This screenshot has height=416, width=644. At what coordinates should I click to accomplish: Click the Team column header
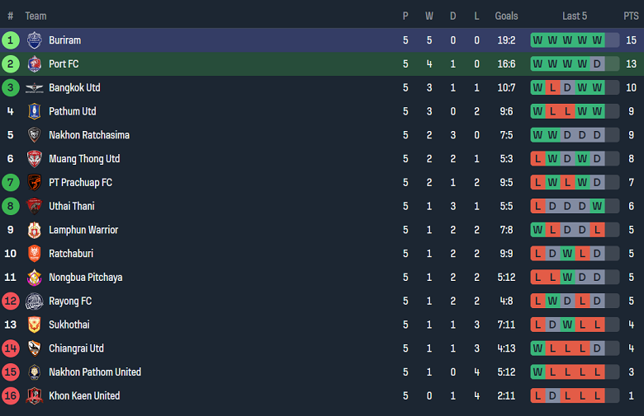click(36, 16)
